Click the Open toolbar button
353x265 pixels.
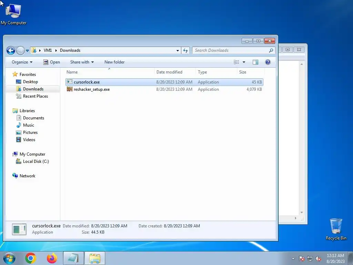click(x=52, y=62)
